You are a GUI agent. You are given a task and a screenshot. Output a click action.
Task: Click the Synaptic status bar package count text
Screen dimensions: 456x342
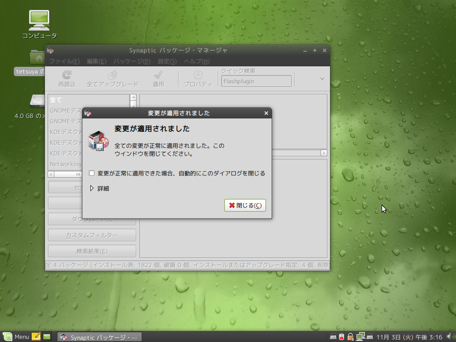click(x=187, y=265)
